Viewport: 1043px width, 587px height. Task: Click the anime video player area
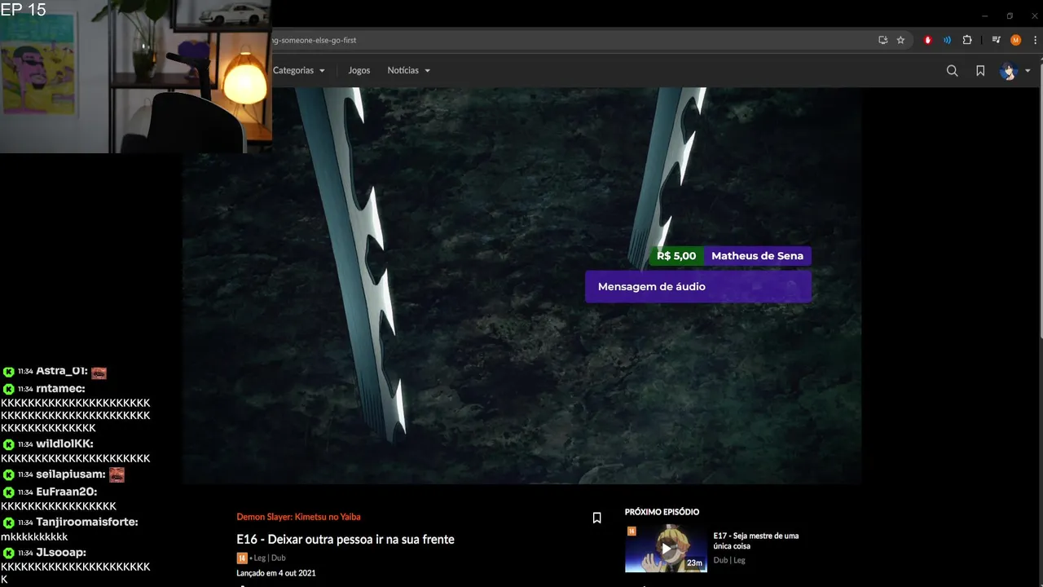pos(521,285)
